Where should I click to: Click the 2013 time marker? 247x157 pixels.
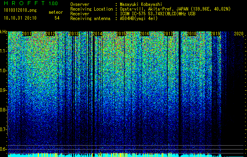(x=74, y=34)
